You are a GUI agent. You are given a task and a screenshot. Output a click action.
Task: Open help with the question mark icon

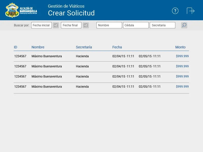(x=175, y=11)
